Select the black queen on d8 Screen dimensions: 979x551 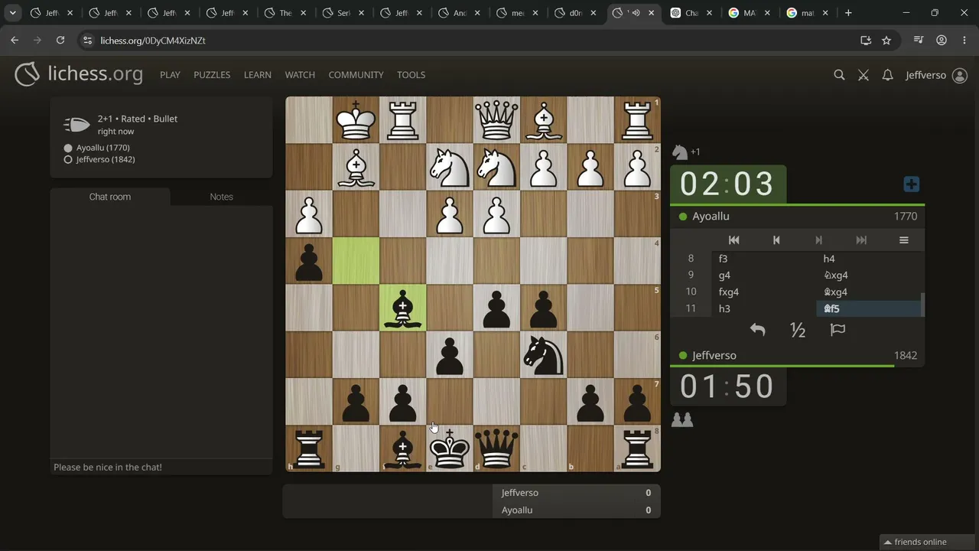coord(496,448)
